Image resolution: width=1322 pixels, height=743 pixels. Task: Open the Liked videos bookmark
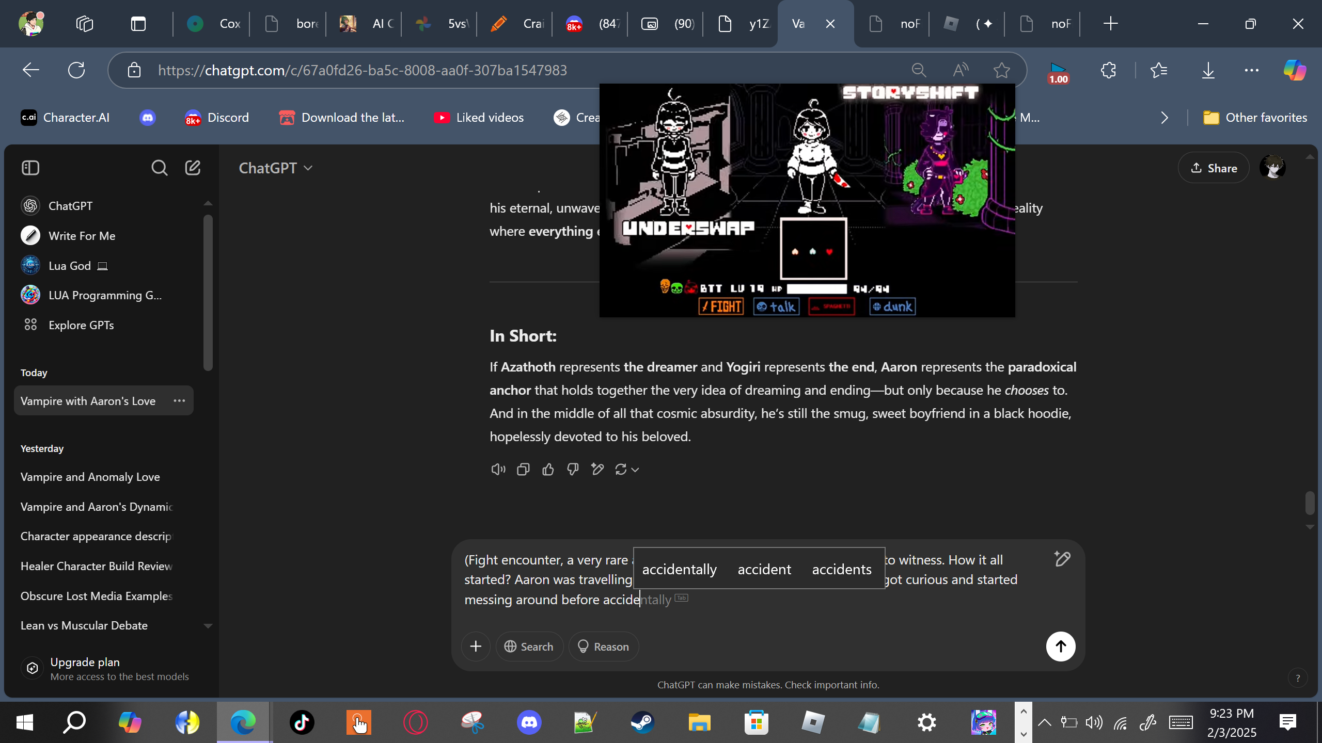coord(479,118)
